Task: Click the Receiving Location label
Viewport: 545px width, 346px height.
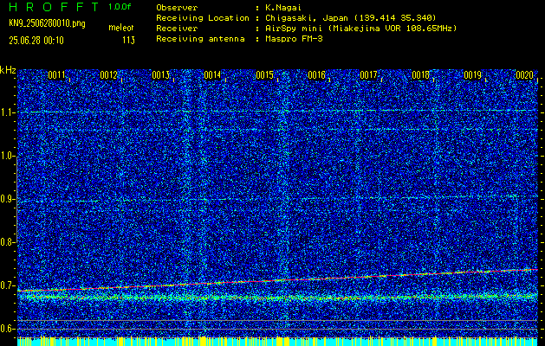Action: tap(203, 18)
